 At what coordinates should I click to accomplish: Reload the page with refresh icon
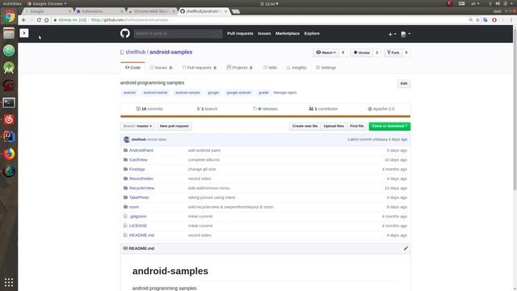pos(39,19)
